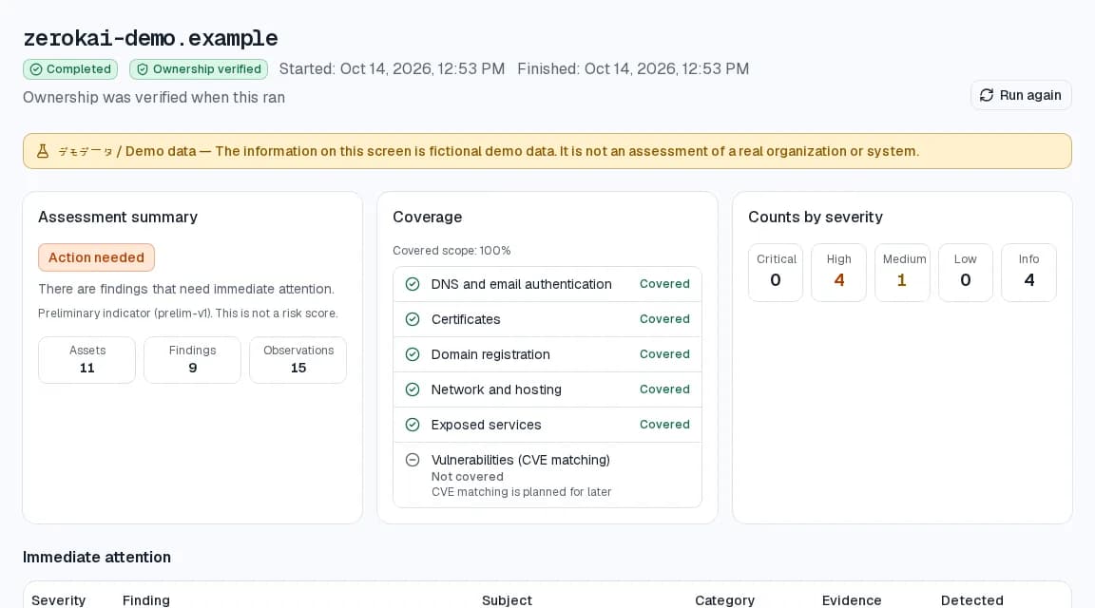This screenshot has height=608, width=1095.
Task: Click the checkmark icon in Completed badge
Action: click(36, 69)
